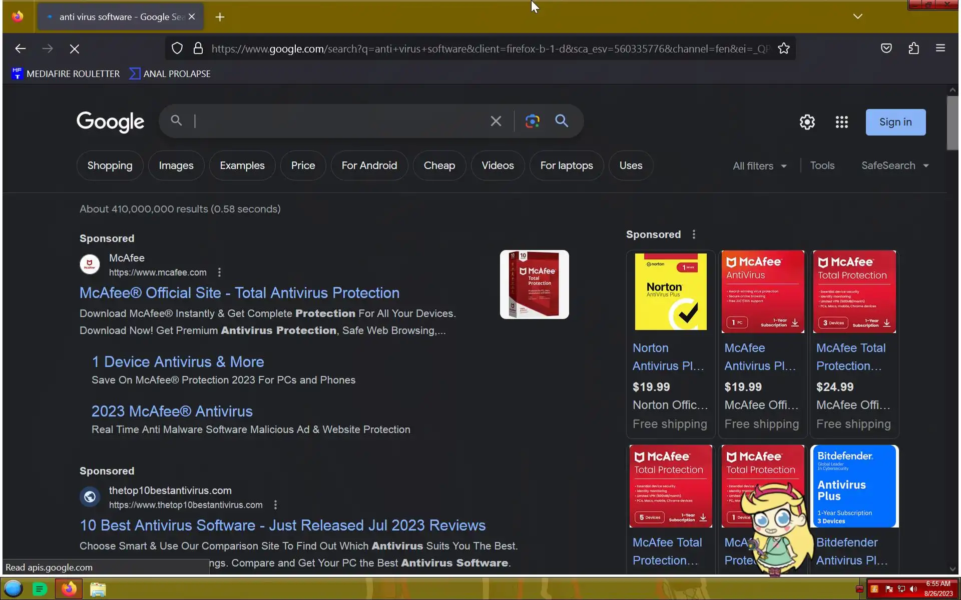Select the Shopping filter chip
This screenshot has width=961, height=600.
pos(110,165)
